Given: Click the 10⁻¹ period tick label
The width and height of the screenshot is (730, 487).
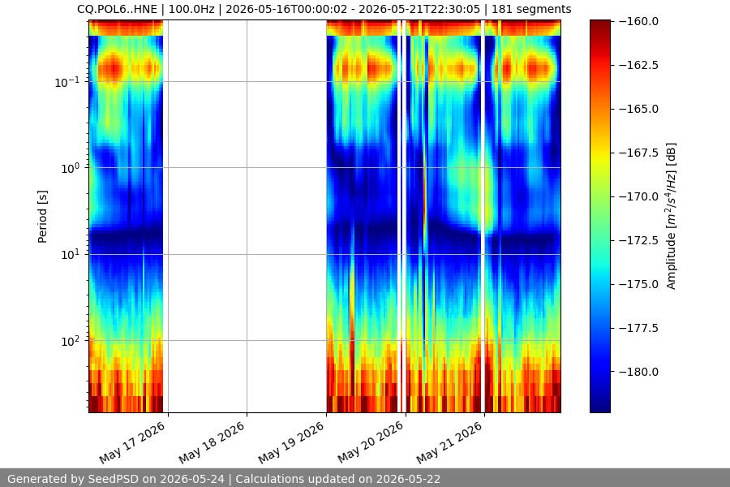Looking at the screenshot, I should point(67,82).
